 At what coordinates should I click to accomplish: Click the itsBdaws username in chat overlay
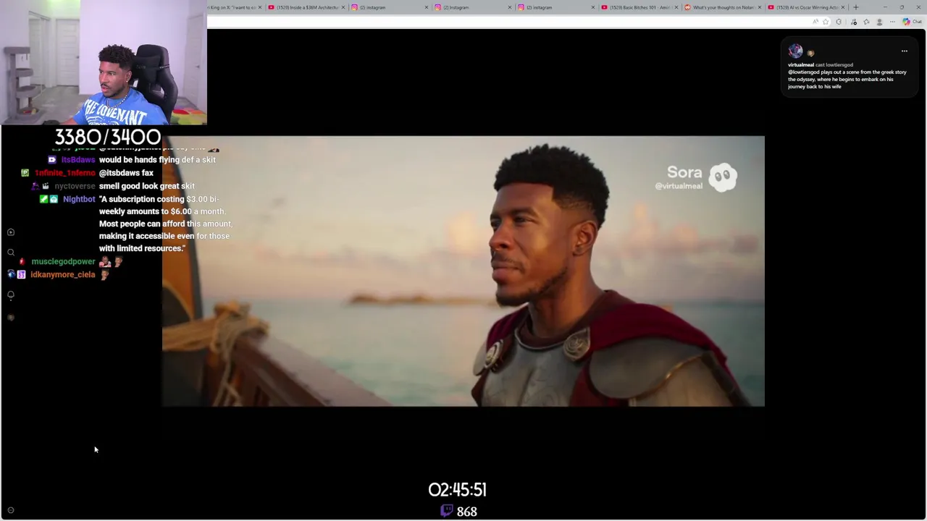coord(78,160)
